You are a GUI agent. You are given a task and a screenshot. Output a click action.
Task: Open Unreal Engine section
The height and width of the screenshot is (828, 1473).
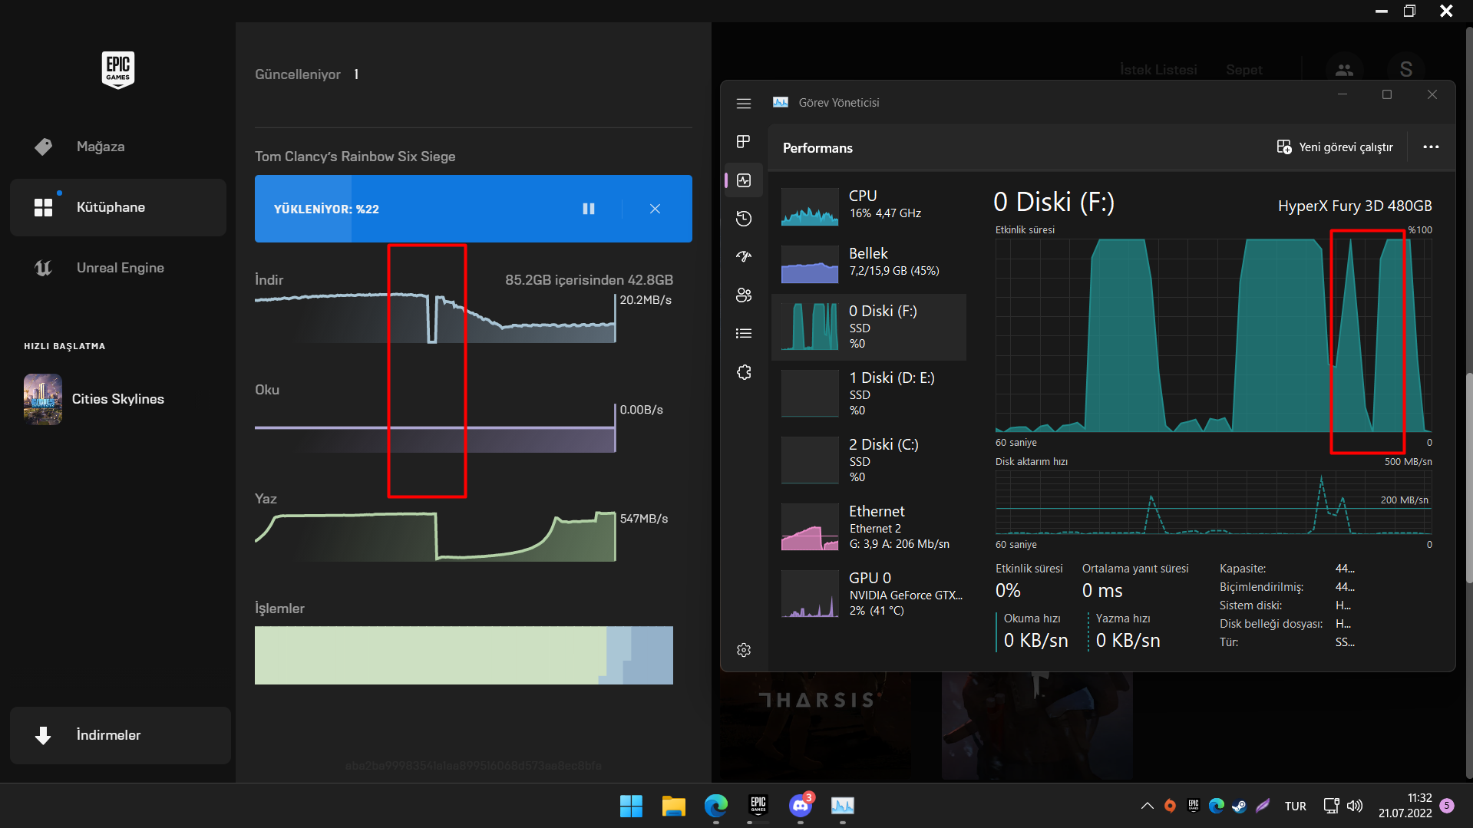pyautogui.click(x=118, y=268)
